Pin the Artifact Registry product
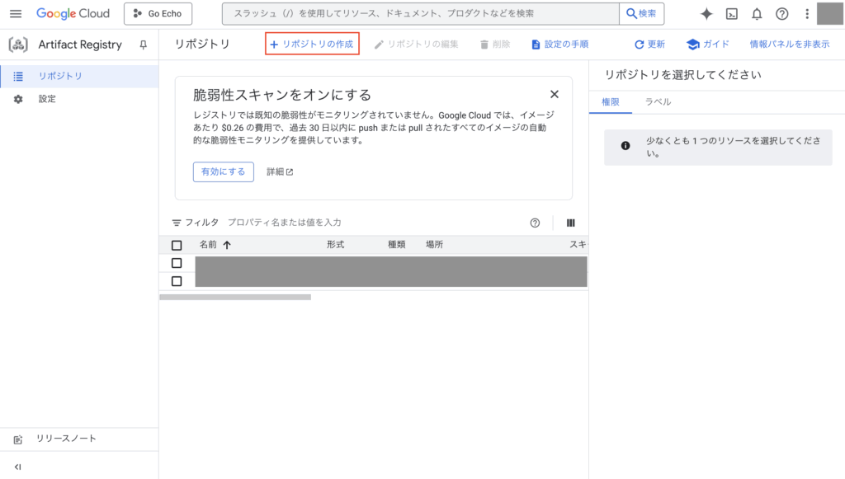 (x=144, y=45)
